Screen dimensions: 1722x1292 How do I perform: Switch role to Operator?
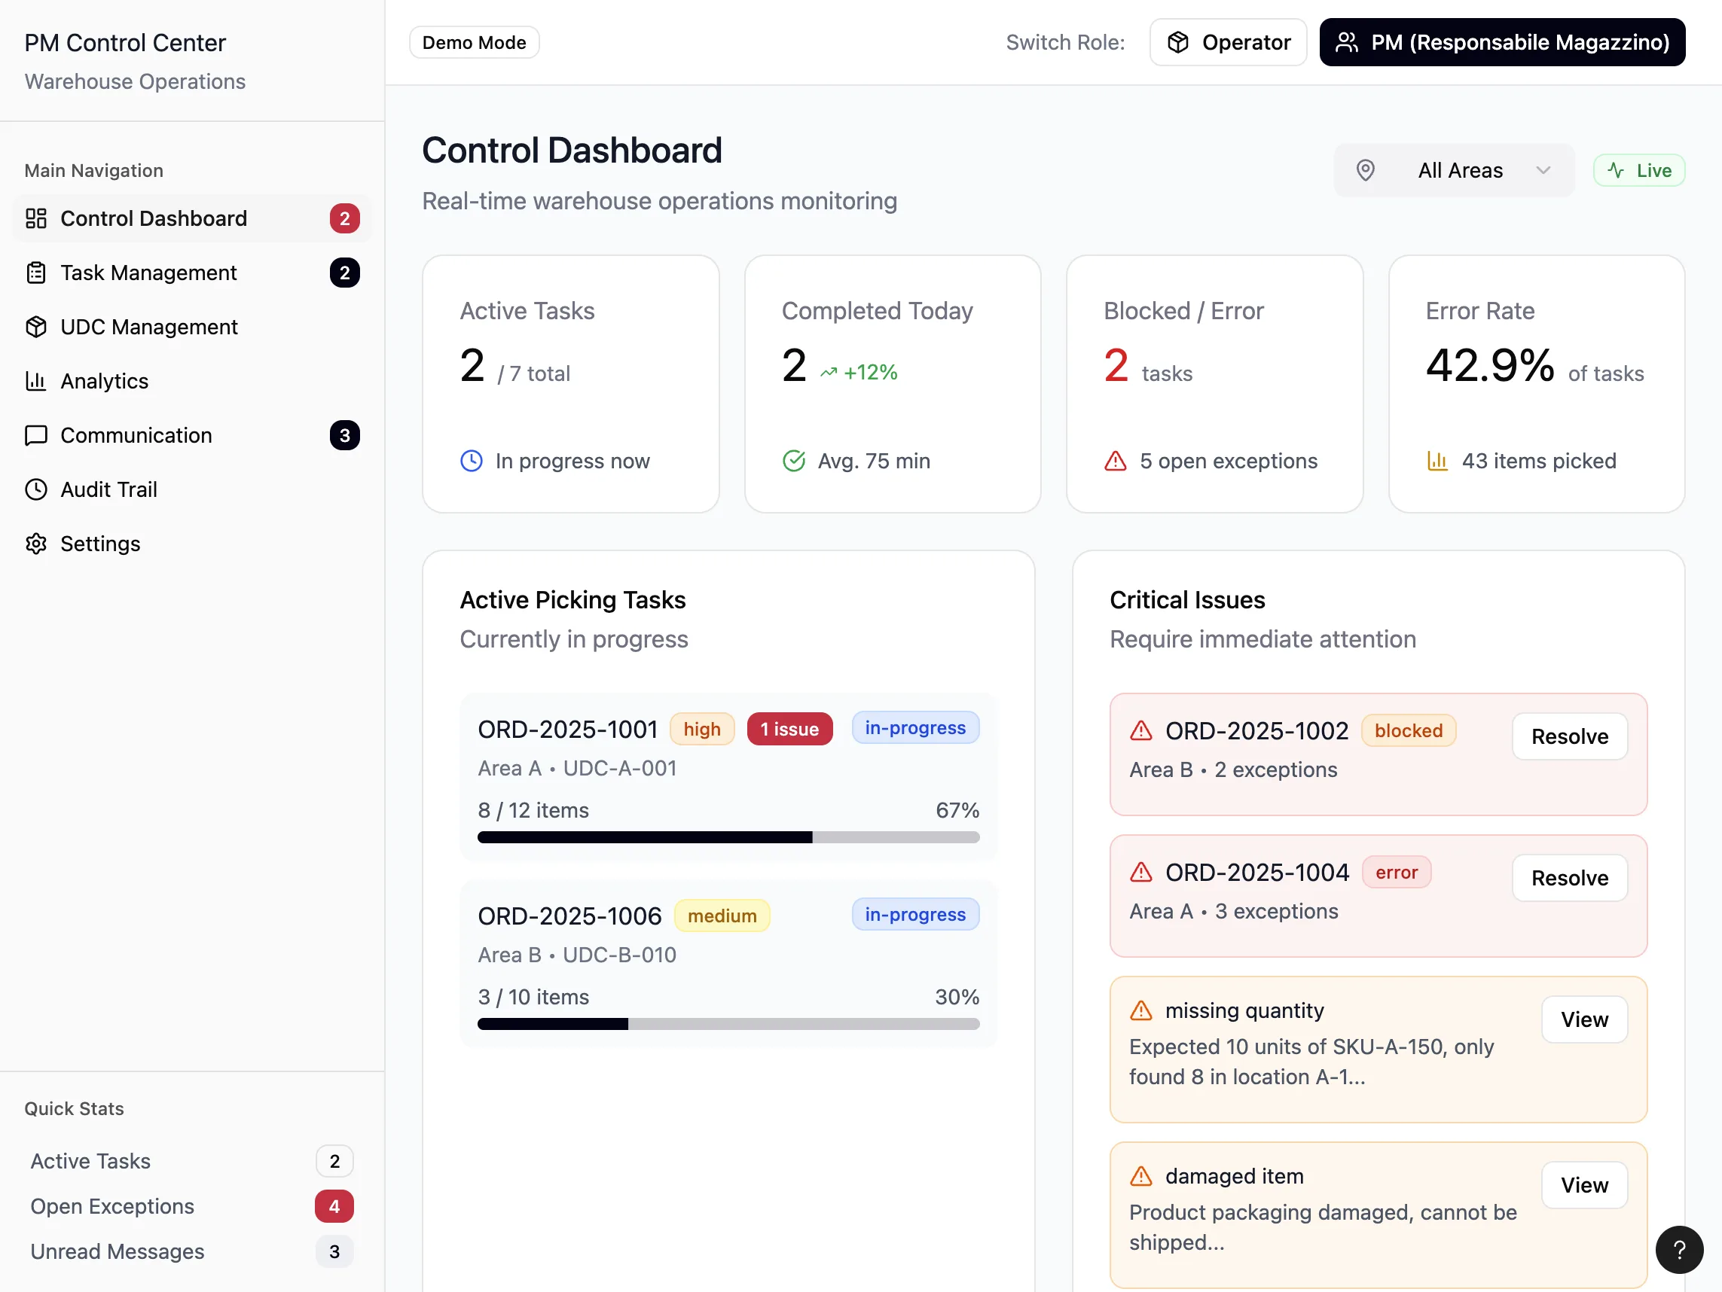click(x=1228, y=42)
